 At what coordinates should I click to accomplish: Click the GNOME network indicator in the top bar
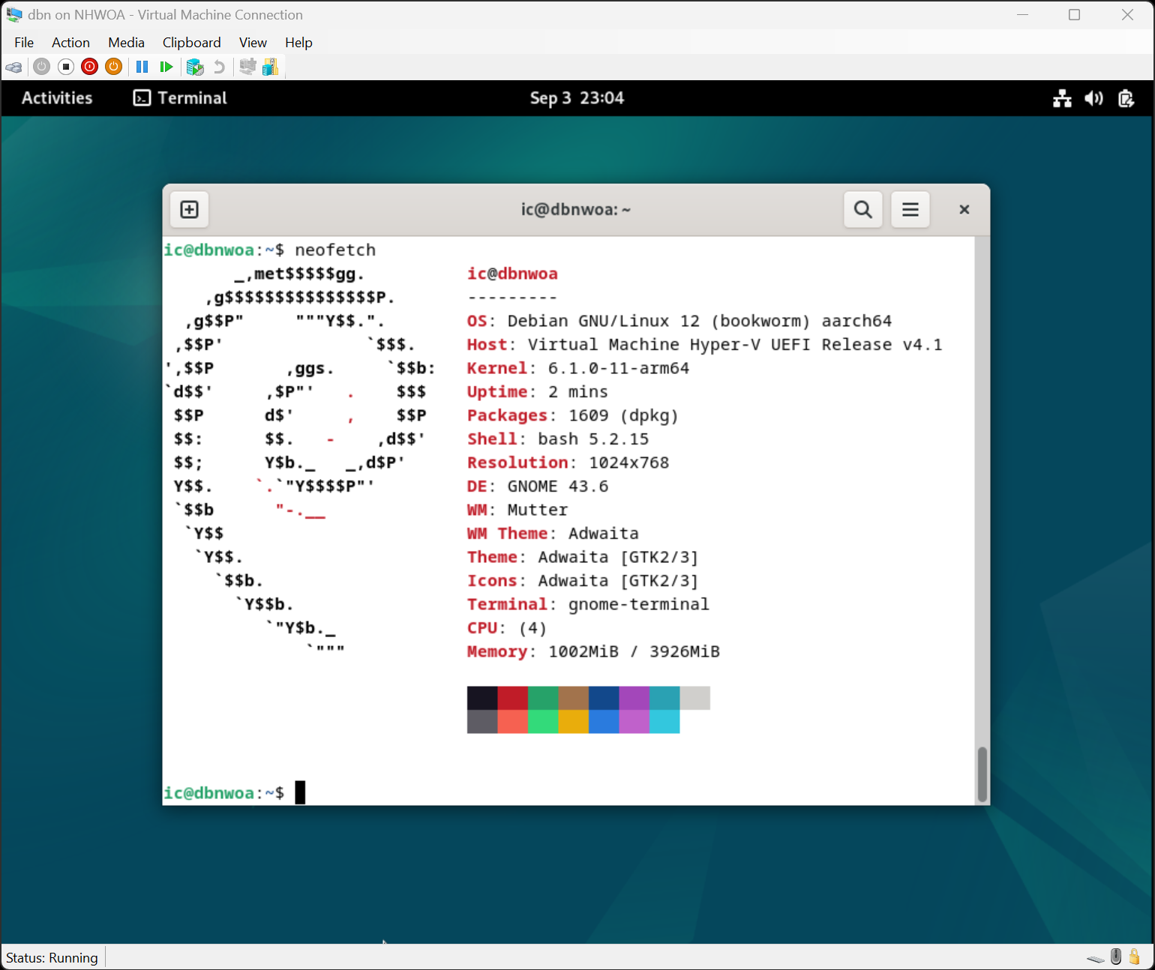click(x=1062, y=98)
